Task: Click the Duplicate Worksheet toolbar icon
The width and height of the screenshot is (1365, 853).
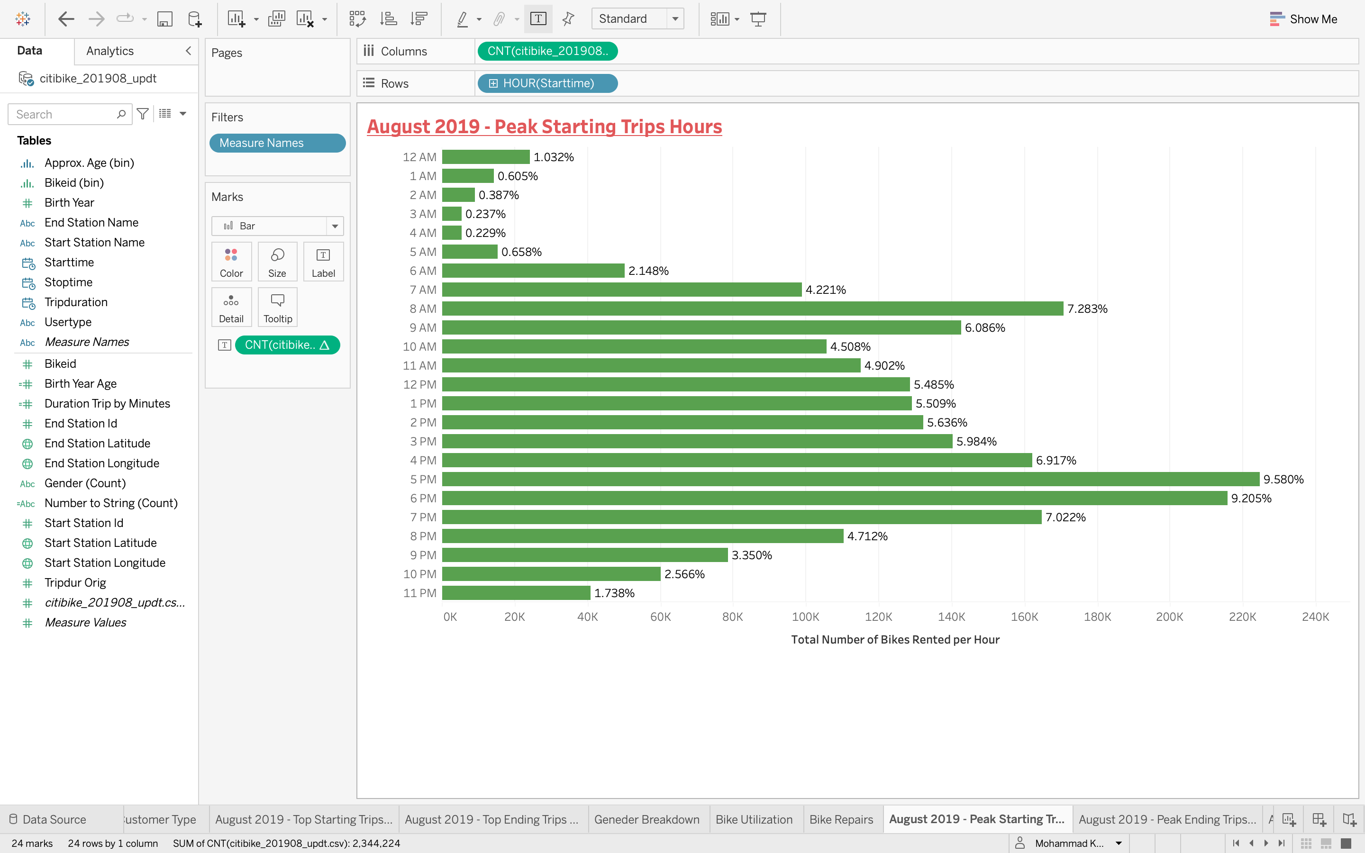Action: [276, 18]
